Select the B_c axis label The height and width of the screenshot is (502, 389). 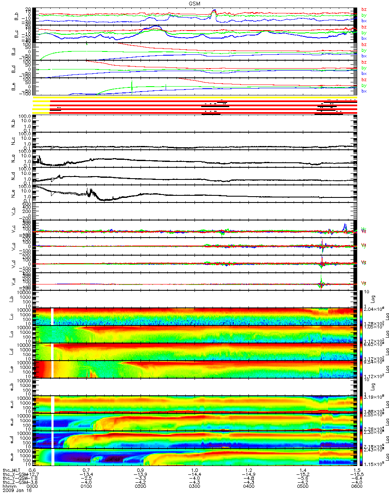16,34
